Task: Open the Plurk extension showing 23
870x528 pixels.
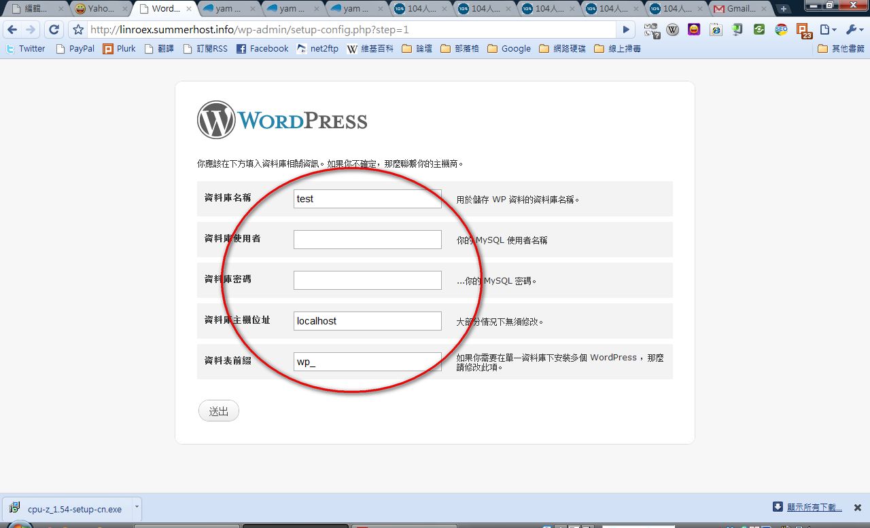Action: pyautogui.click(x=804, y=31)
